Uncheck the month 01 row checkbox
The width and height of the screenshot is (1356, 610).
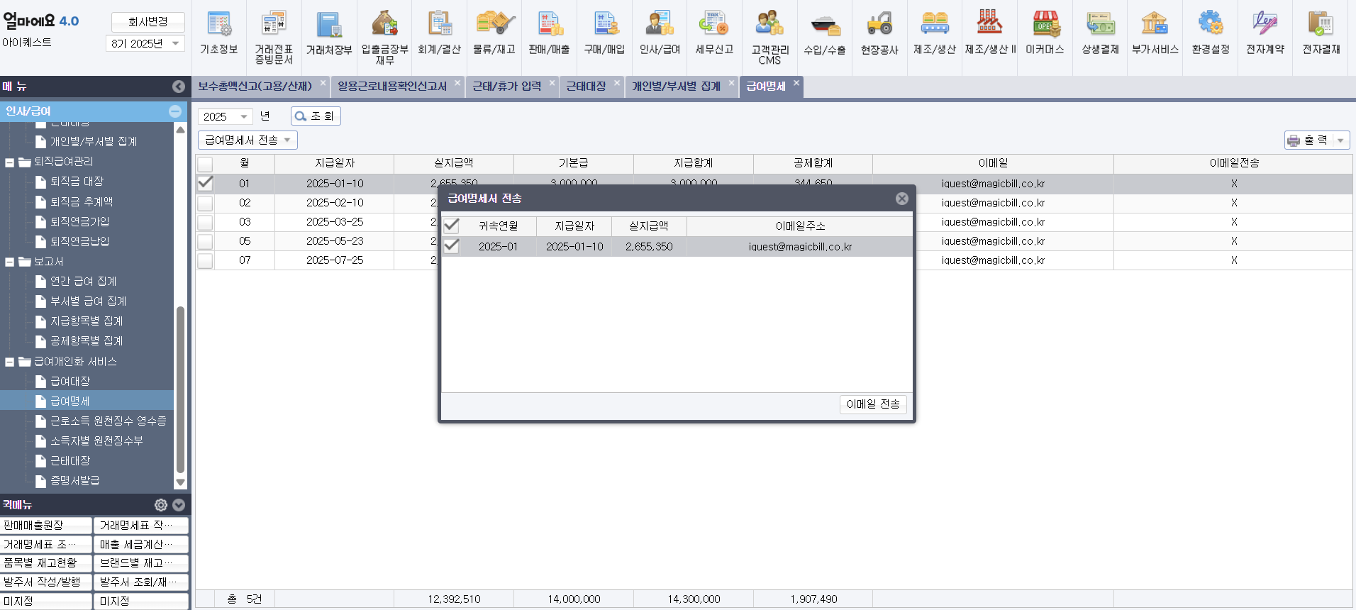click(x=205, y=183)
